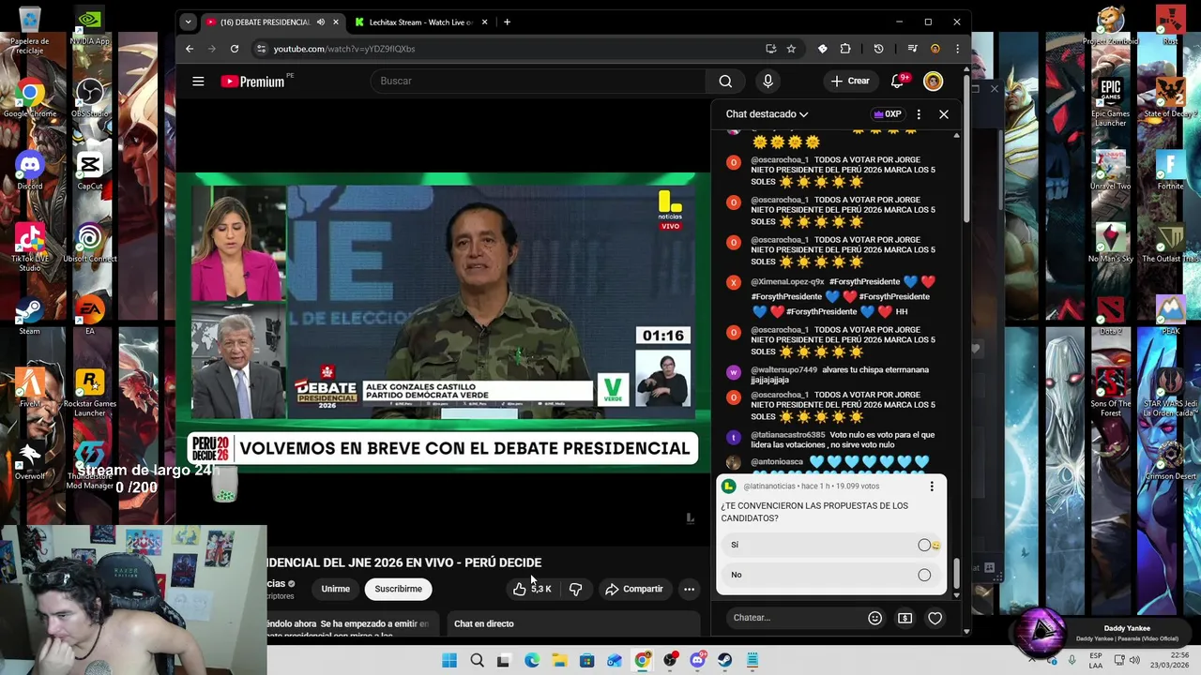Select 'No' poll radio option

pyautogui.click(x=924, y=575)
